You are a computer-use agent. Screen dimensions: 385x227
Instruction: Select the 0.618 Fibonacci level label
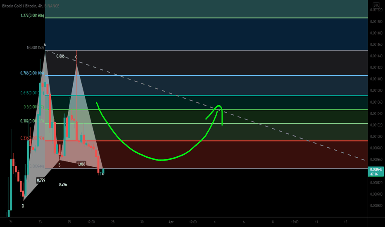(32, 93)
